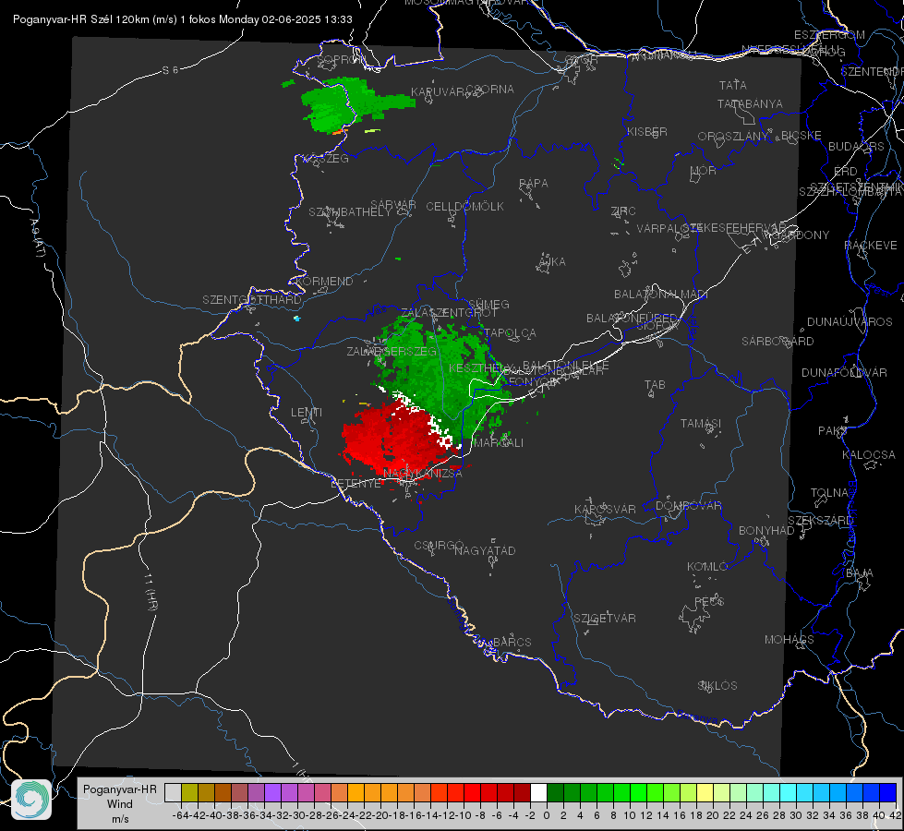Screen dimensions: 904x831
Task: Click the KAPUVÁR town label
Action: click(439, 92)
